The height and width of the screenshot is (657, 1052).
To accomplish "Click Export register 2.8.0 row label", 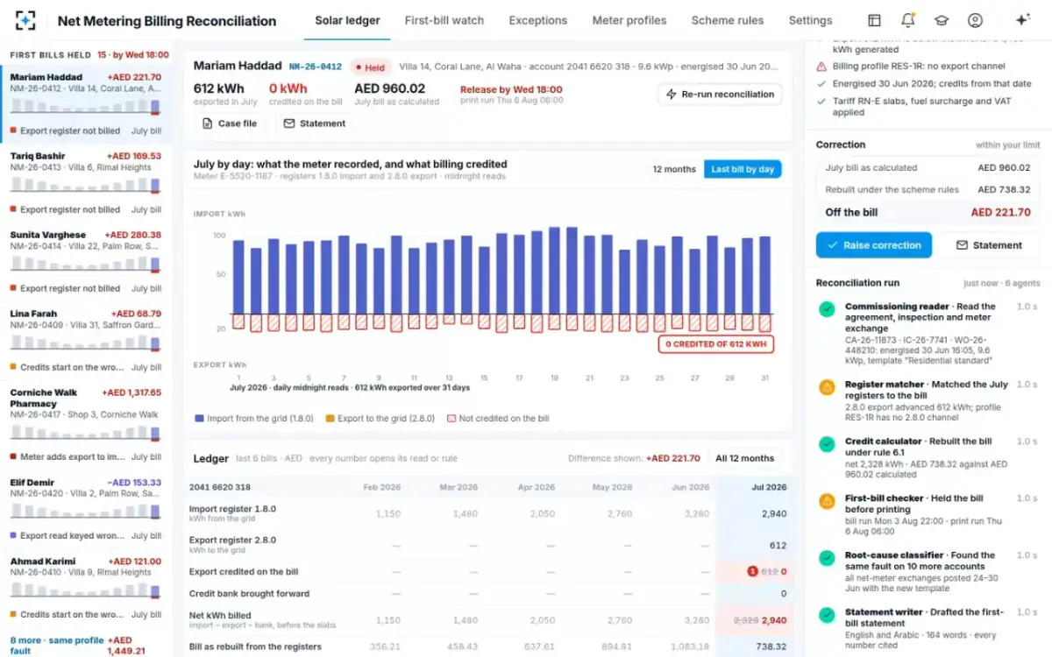I will click(x=232, y=540).
